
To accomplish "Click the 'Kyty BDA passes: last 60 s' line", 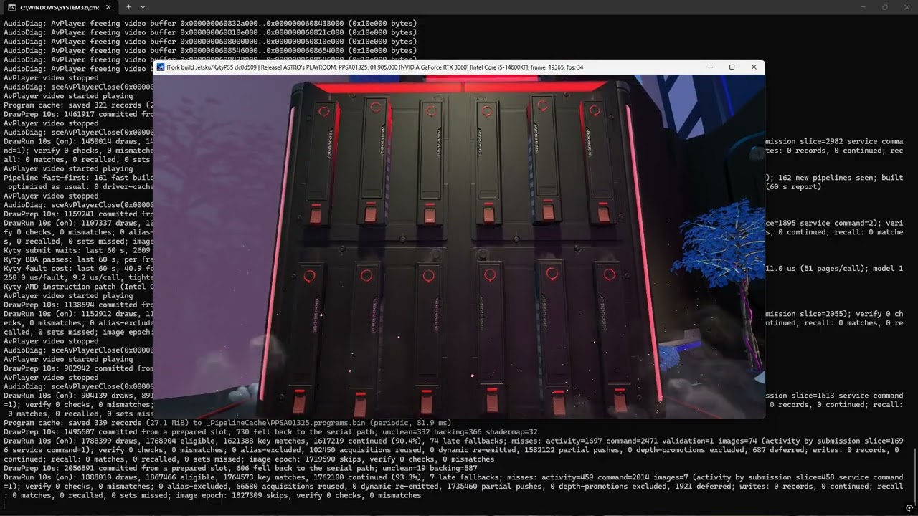I will 78,259.
